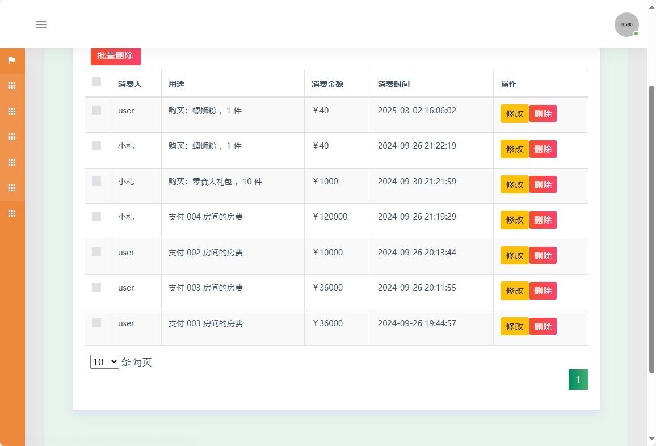Click the time 2024-09-30 21:21:59
The height and width of the screenshot is (446, 656).
(x=417, y=182)
